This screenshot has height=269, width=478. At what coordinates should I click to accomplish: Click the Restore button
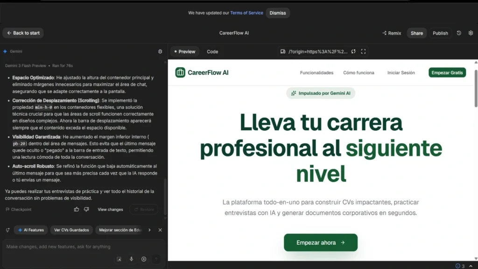(x=144, y=210)
